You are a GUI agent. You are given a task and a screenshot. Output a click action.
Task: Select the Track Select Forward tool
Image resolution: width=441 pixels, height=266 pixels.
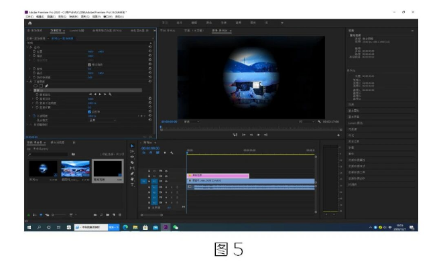pyautogui.click(x=132, y=151)
